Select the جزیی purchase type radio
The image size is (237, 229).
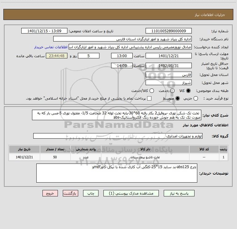[196, 98]
